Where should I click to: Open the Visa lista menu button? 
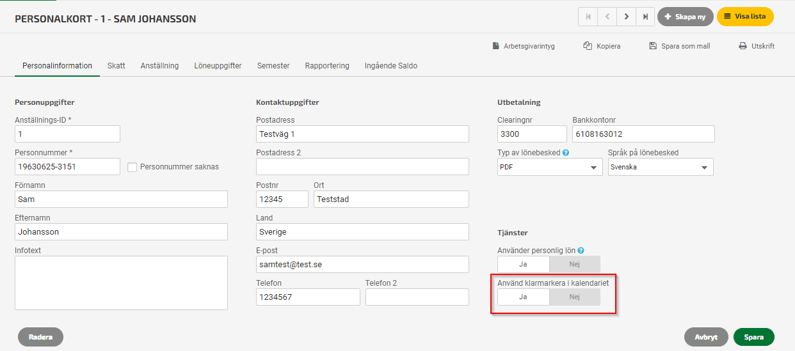pyautogui.click(x=745, y=17)
